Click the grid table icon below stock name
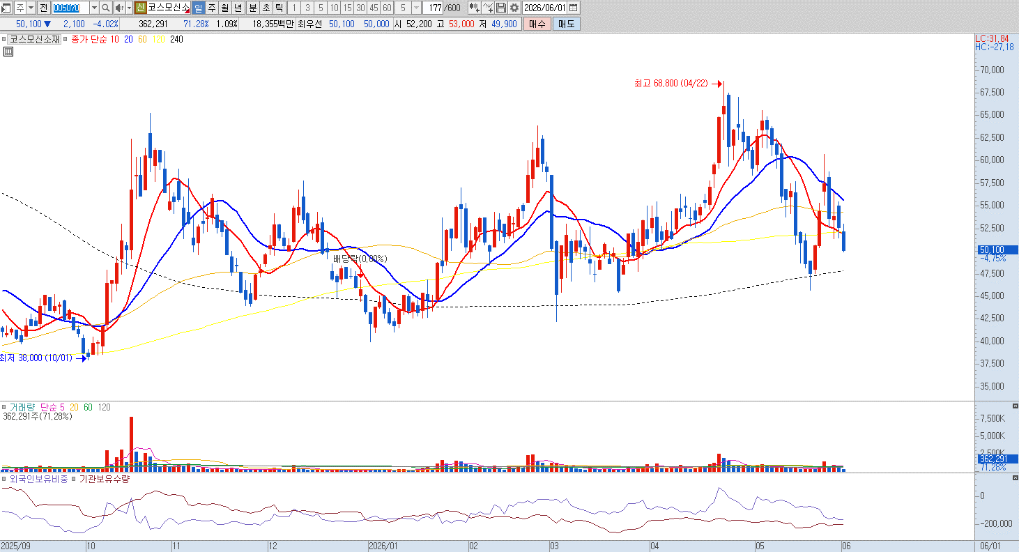This screenshot has height=552, width=1019. [x=8, y=52]
